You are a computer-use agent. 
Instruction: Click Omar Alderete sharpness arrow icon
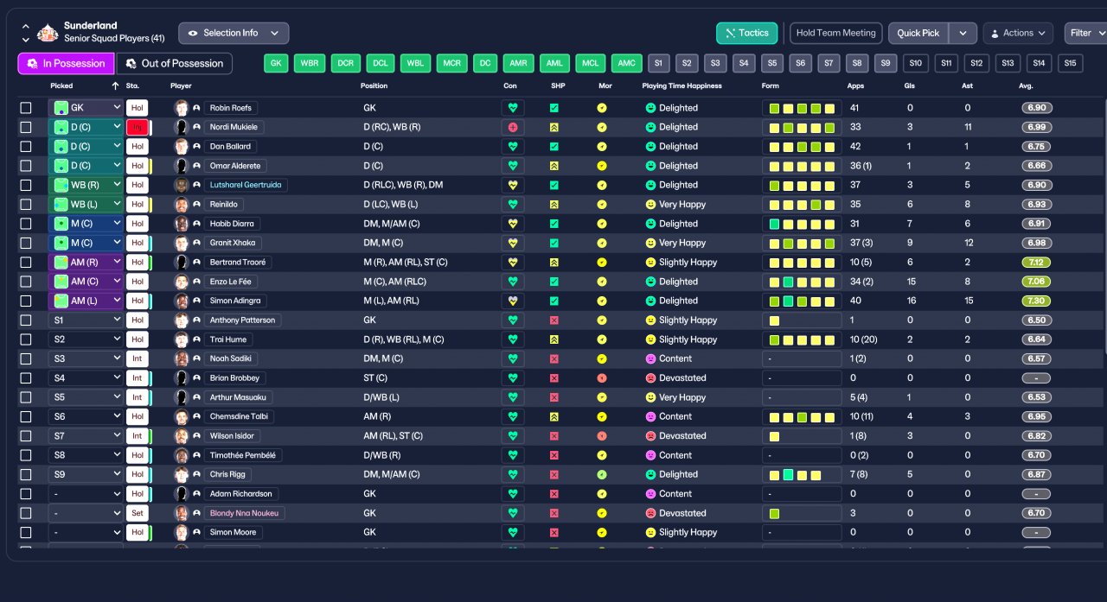tap(554, 166)
